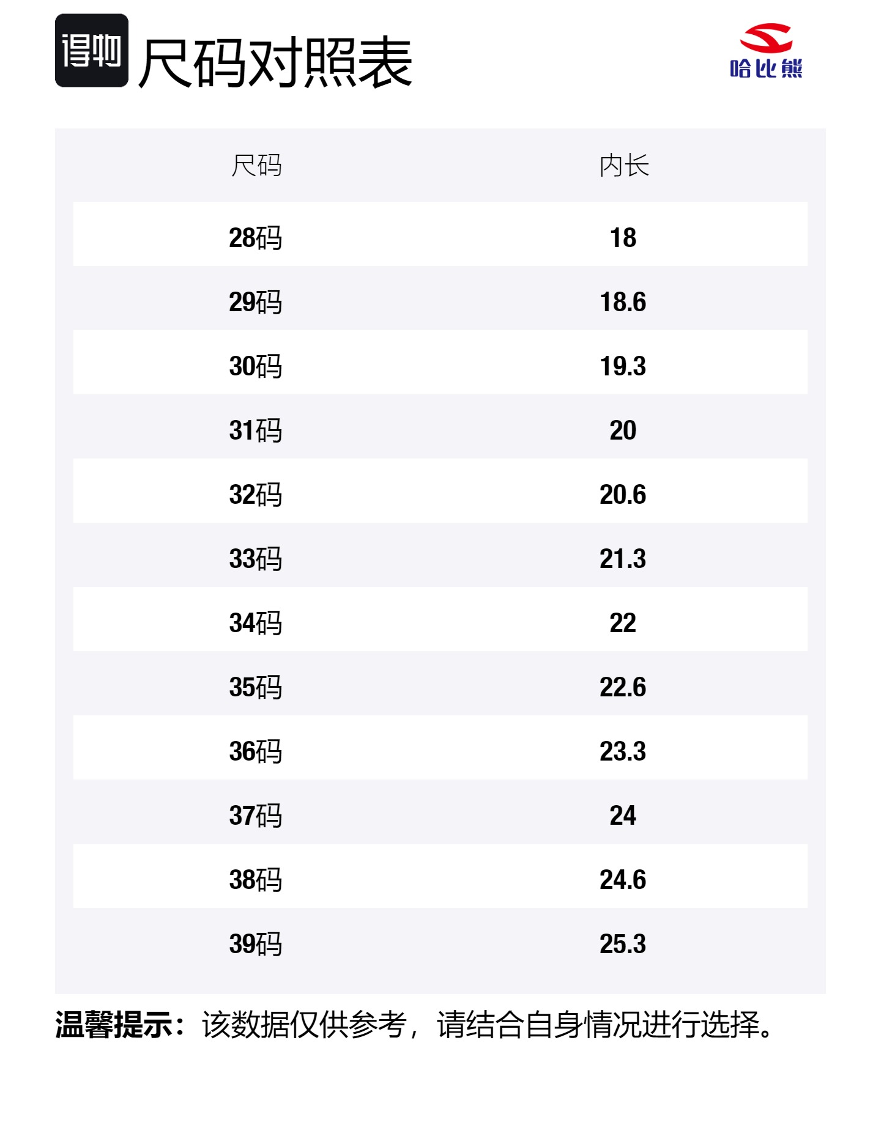Viewport: 881px width, 1128px height.
Task: Select the 39码 size cell
Action: coord(256,944)
